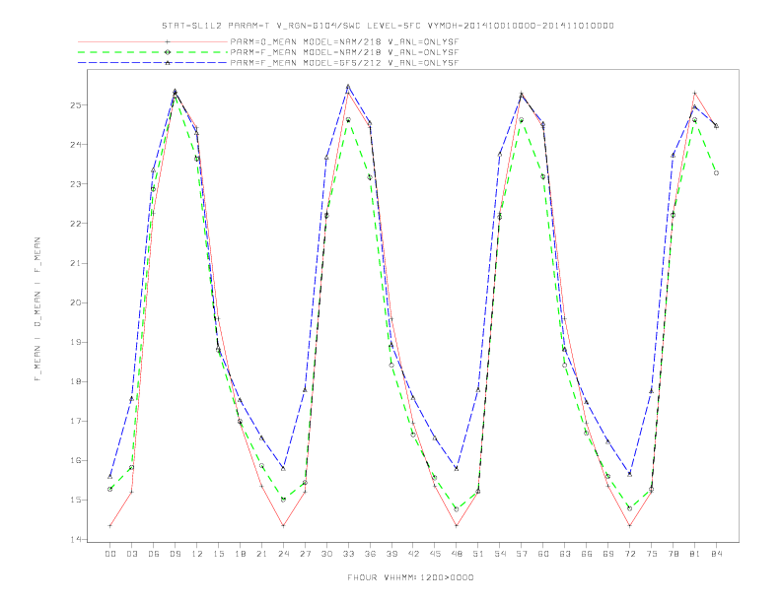Click x-axis tick label 42
781x603 pixels.
click(x=413, y=554)
